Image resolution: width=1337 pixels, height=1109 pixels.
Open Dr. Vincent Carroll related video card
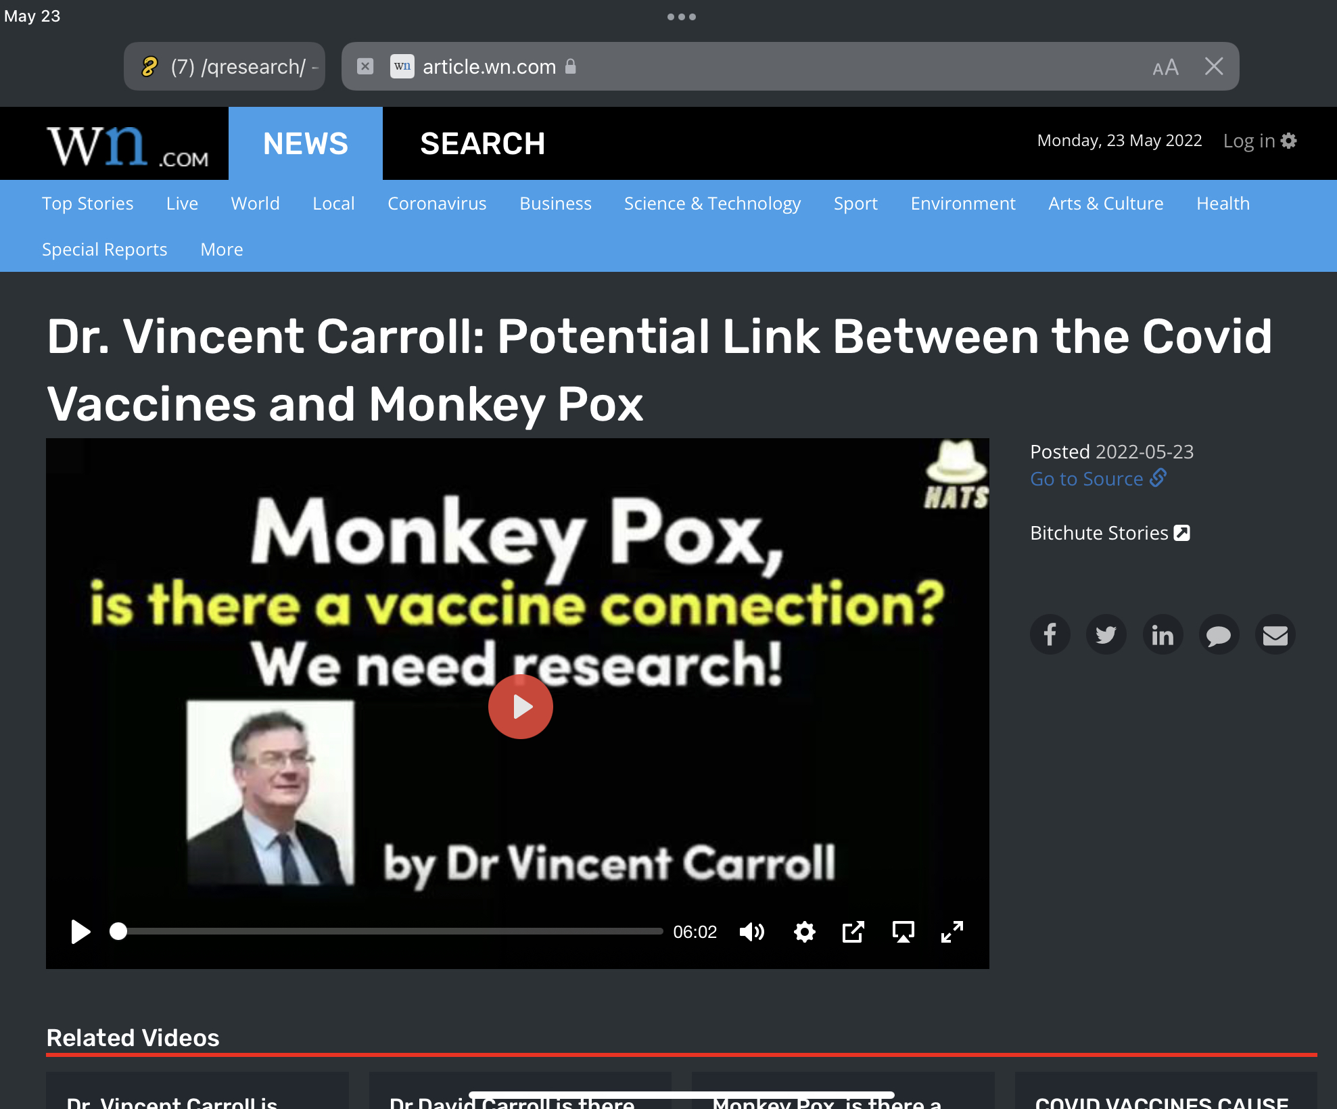[197, 1091]
